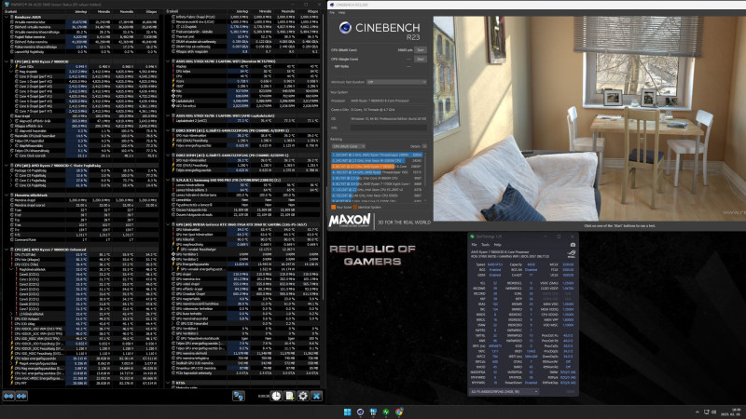This screenshot has height=419, width=746.
Task: Take a screenshot with ZenTimings' camera icon
Action: point(573,245)
